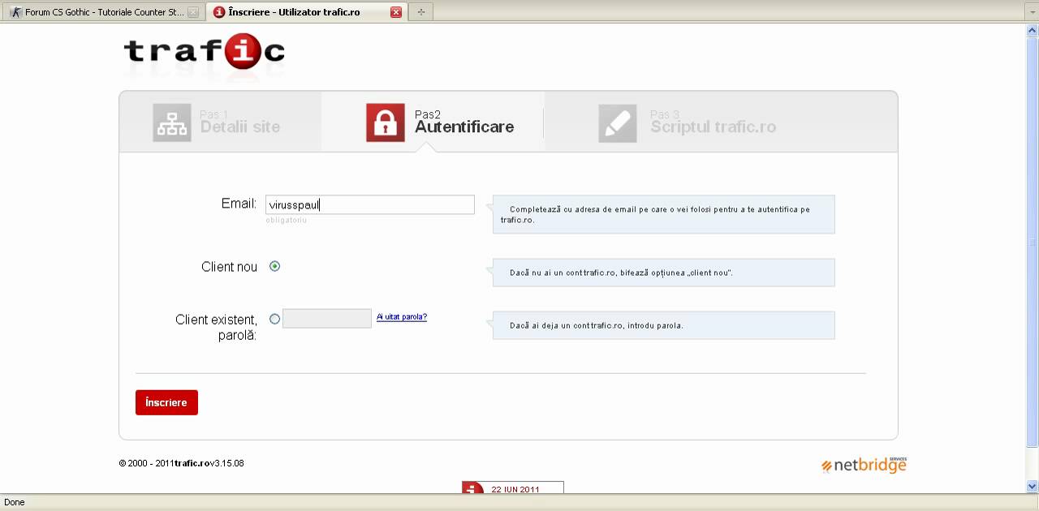Click into the Email input field

coord(370,204)
